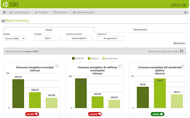Viewport: 190px width, 118px height.
Task: Open chart menu for alumbrado público chart
Action: point(183,66)
